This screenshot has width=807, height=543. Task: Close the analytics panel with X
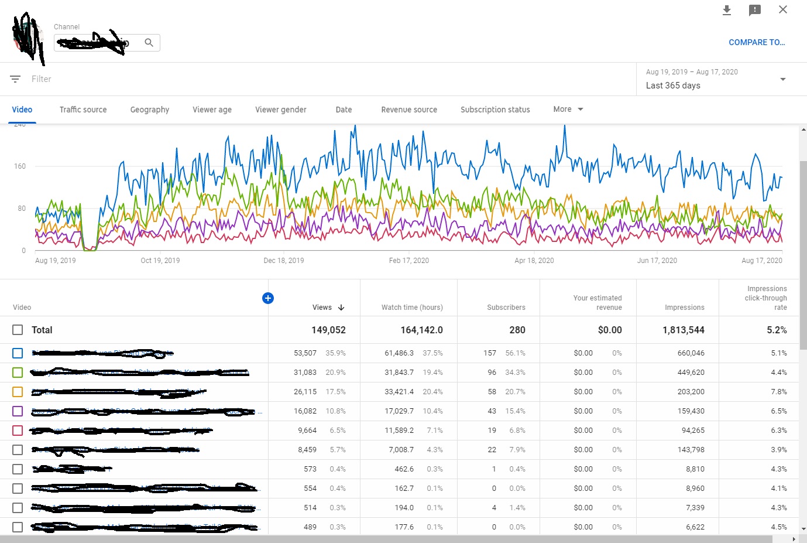(783, 9)
